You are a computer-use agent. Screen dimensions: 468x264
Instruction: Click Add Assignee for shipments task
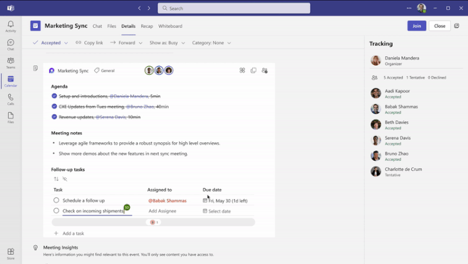(162, 211)
